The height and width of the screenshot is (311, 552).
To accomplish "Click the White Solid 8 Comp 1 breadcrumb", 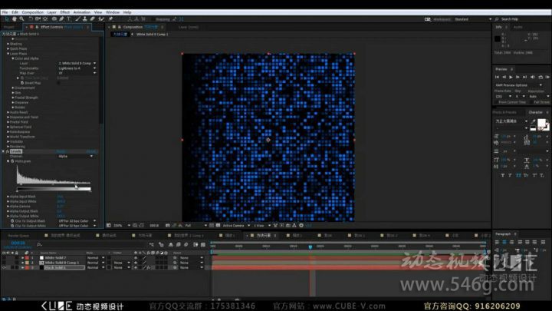I will pos(156,35).
